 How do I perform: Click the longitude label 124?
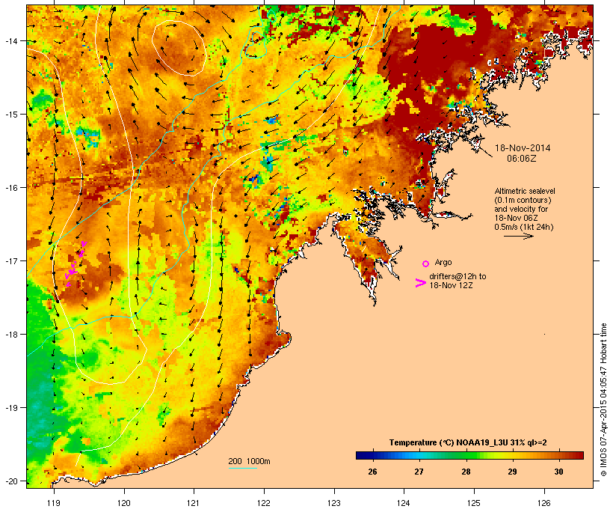[404, 503]
